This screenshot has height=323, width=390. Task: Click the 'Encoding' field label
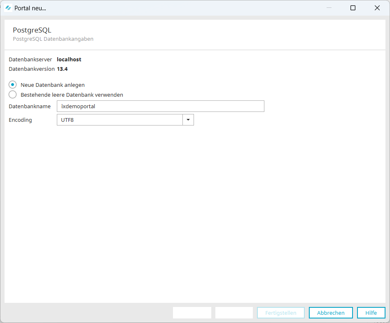(20, 120)
